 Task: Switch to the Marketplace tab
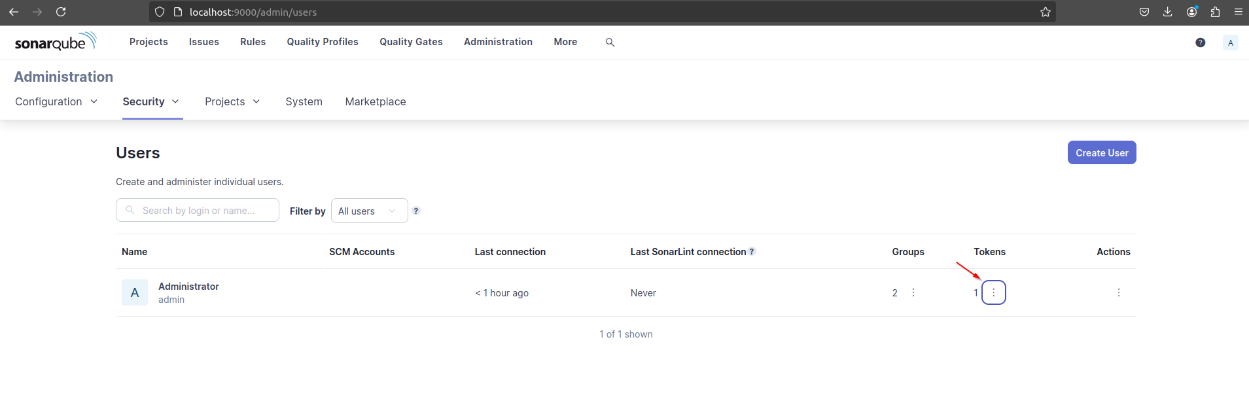click(x=376, y=101)
